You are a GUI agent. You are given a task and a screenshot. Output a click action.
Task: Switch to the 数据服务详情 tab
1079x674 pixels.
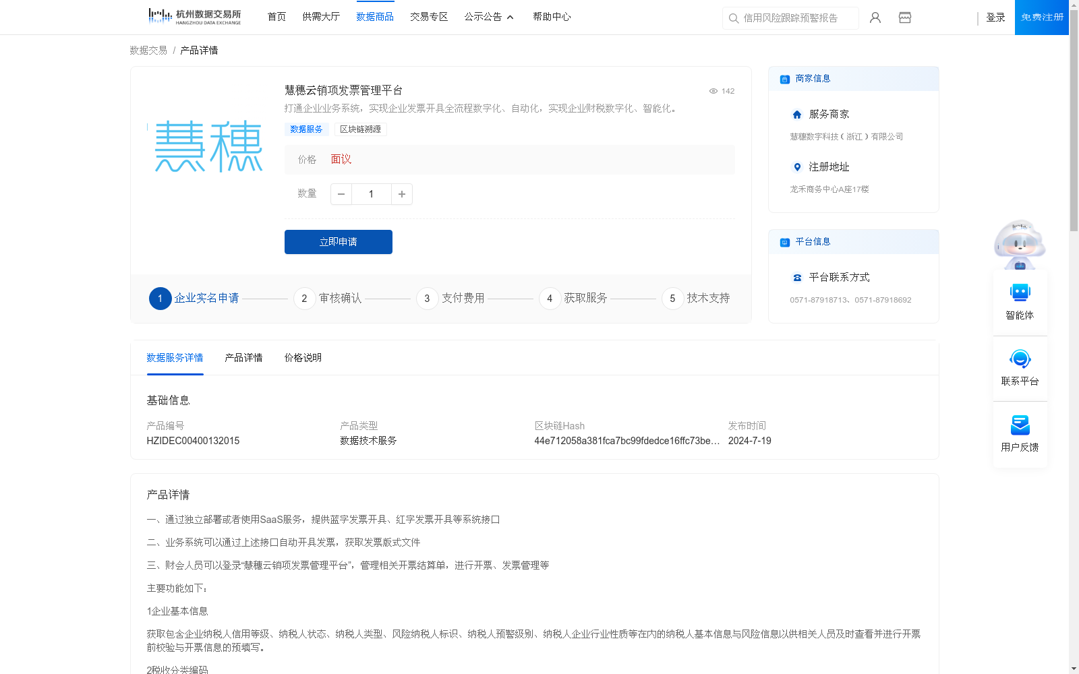175,358
